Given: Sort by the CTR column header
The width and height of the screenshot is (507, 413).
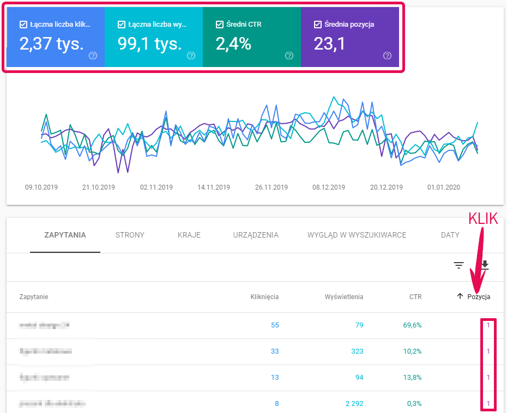Looking at the screenshot, I should click(x=415, y=297).
